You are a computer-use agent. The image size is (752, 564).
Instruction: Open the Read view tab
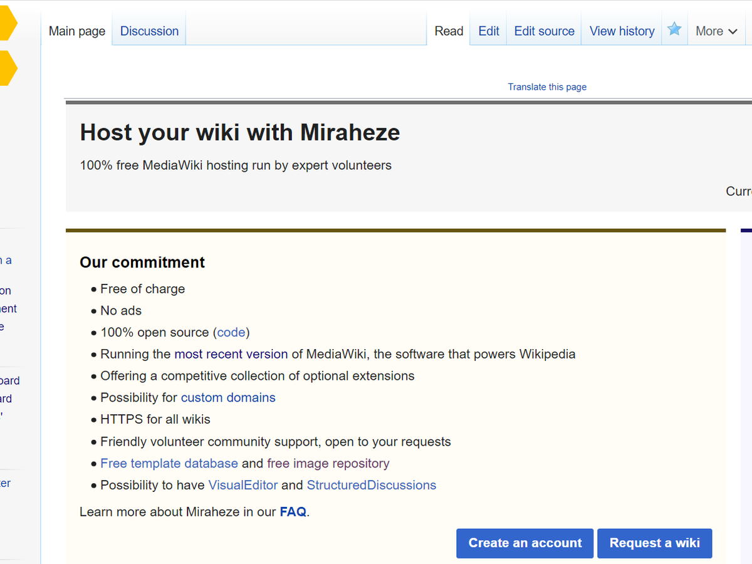coord(449,31)
